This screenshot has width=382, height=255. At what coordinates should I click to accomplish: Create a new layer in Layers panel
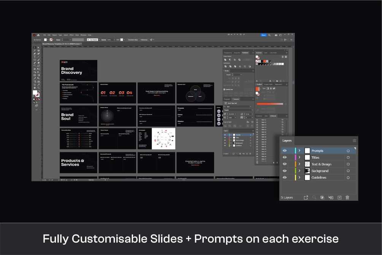[x=339, y=198]
